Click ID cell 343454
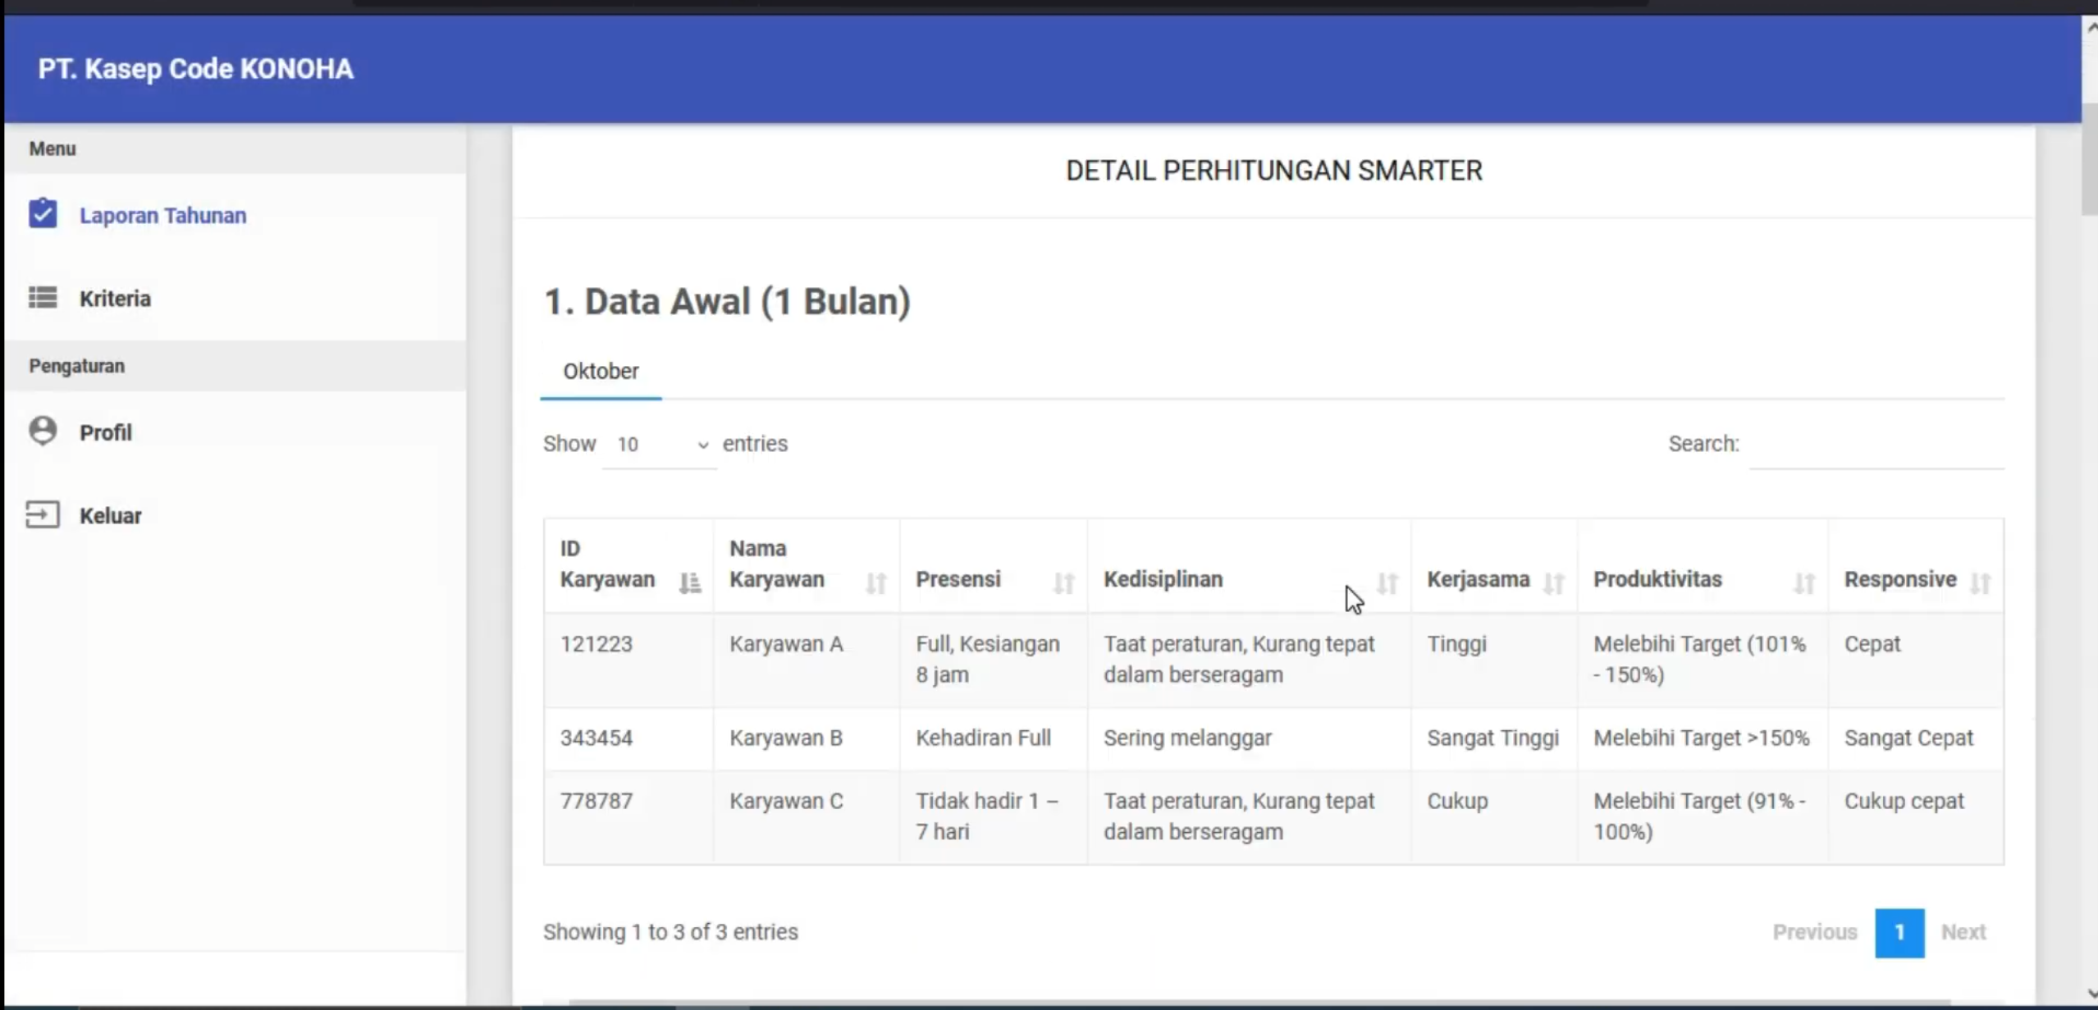 click(628, 738)
